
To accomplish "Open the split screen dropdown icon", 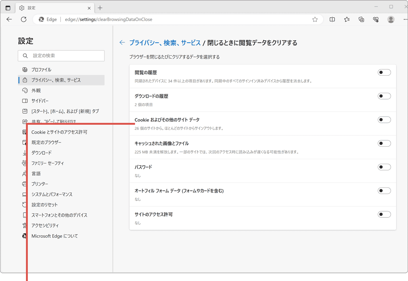I will tap(332, 19).
